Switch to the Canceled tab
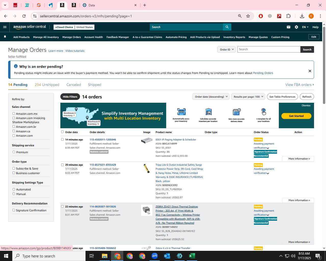Image resolution: width=326 pixels, height=261 pixels. point(74,85)
